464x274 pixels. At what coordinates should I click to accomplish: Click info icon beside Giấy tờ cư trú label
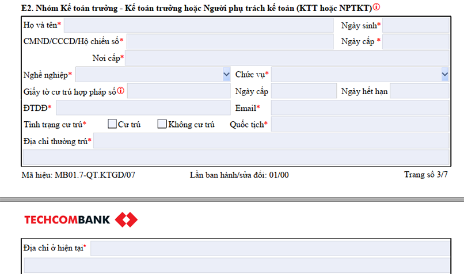click(121, 91)
